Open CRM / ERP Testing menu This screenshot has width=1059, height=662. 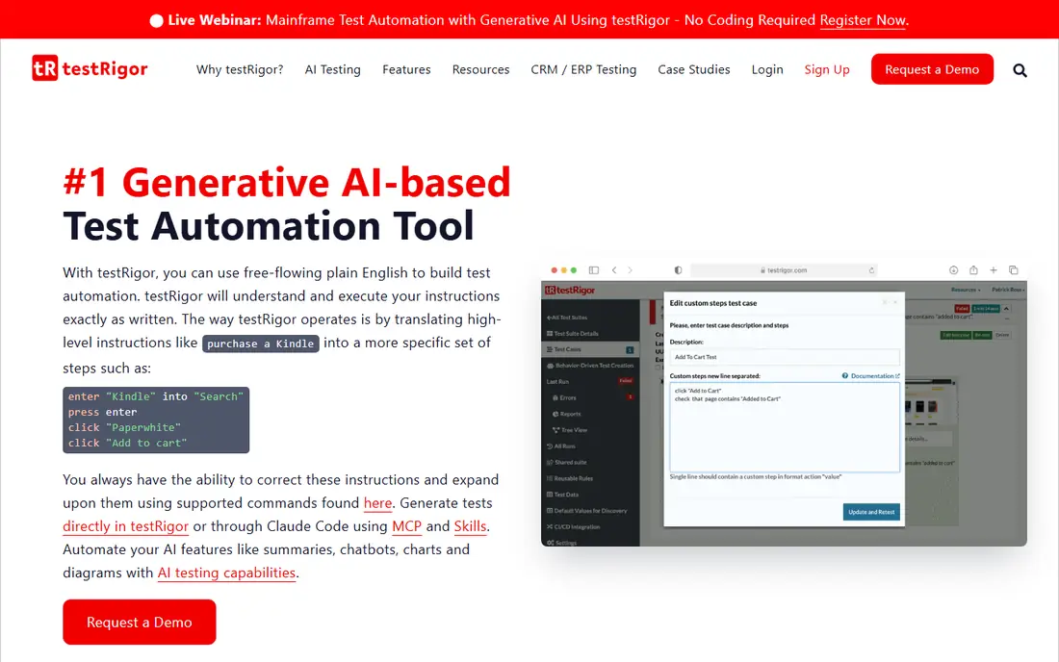tap(583, 69)
